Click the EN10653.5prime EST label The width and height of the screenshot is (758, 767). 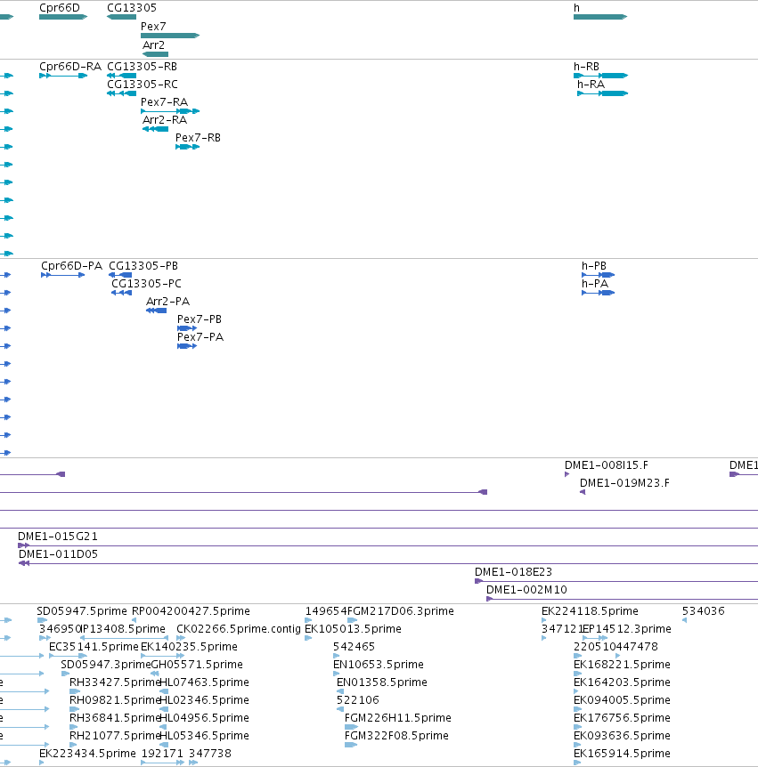[379, 665]
